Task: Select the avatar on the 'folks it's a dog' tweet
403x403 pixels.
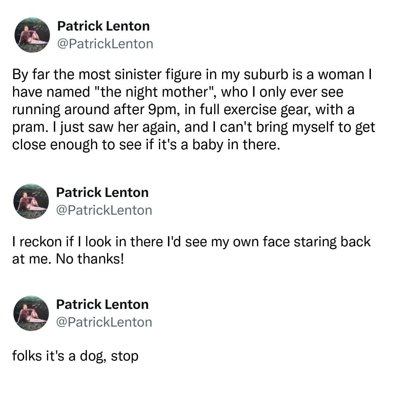Action: pos(31,313)
